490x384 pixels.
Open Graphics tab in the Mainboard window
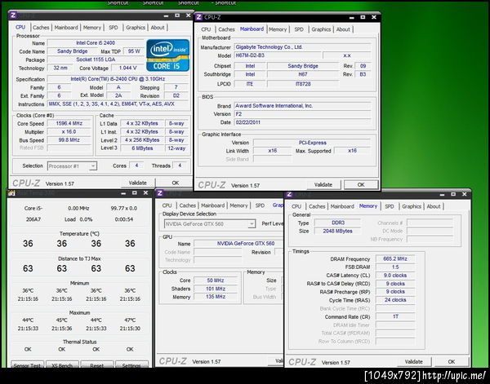[321, 29]
